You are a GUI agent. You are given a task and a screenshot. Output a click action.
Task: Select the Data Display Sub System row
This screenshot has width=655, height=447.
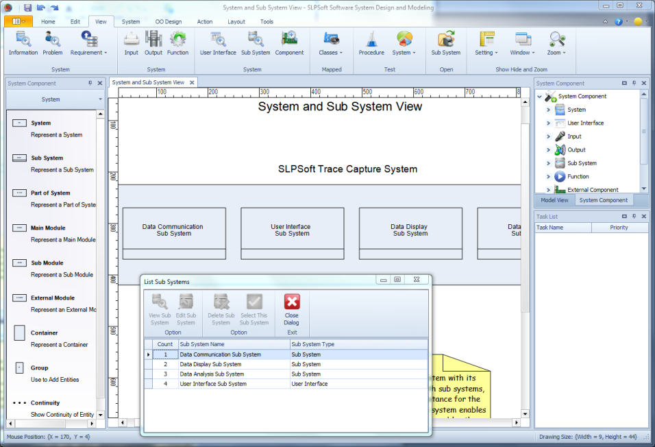(x=286, y=364)
